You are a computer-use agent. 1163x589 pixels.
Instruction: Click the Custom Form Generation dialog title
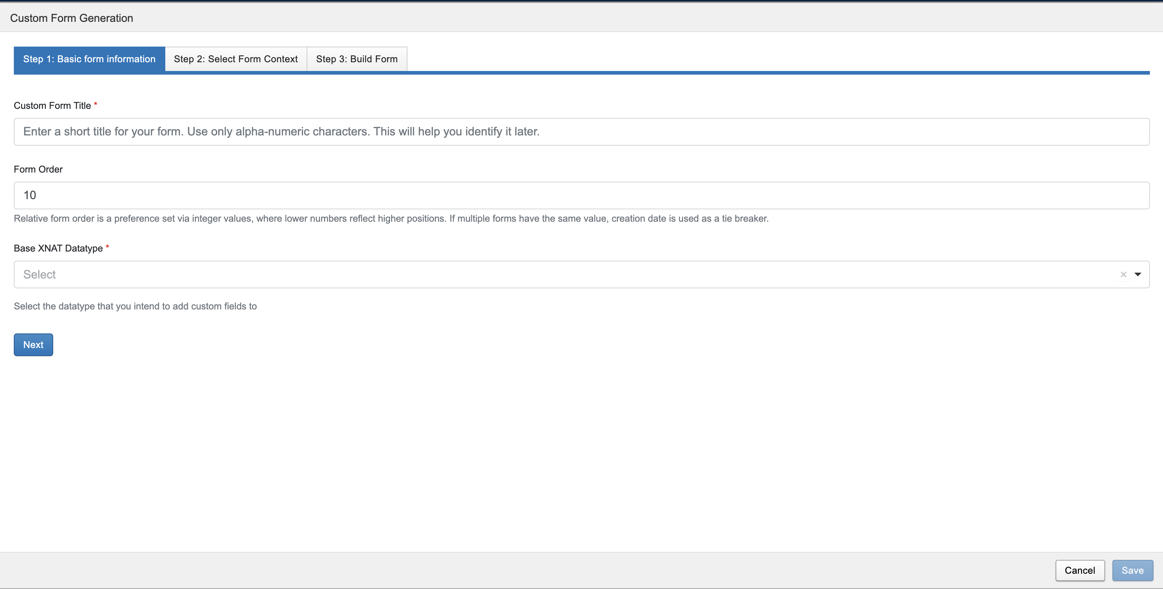pos(72,18)
